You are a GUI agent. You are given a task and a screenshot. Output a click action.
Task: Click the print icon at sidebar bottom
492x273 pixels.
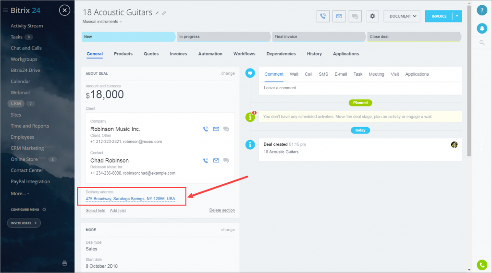[x=65, y=263]
